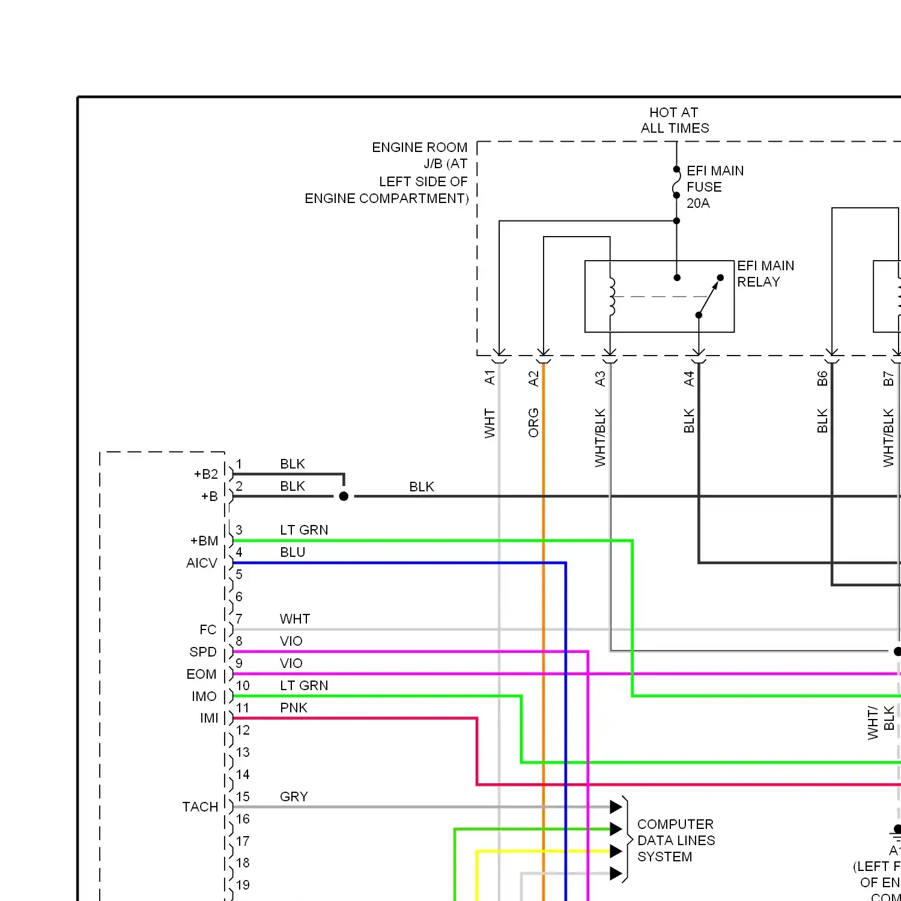Click pin number 18 on the connector
Screen dimensions: 901x901
243,863
